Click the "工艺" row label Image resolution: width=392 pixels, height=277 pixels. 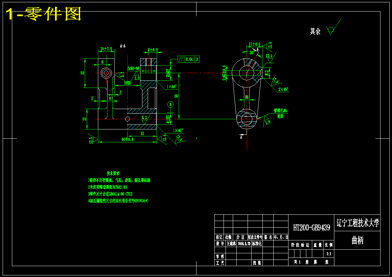(x=220, y=263)
